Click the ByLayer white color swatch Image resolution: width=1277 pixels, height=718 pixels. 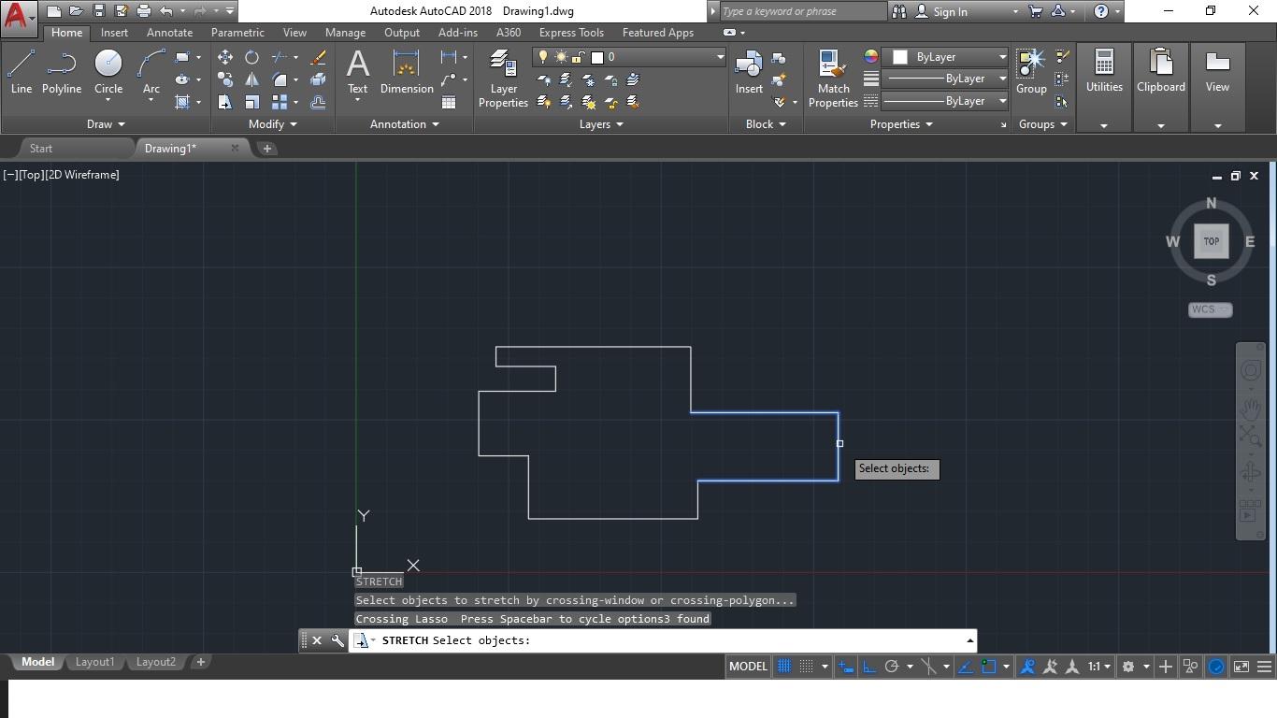tap(900, 57)
